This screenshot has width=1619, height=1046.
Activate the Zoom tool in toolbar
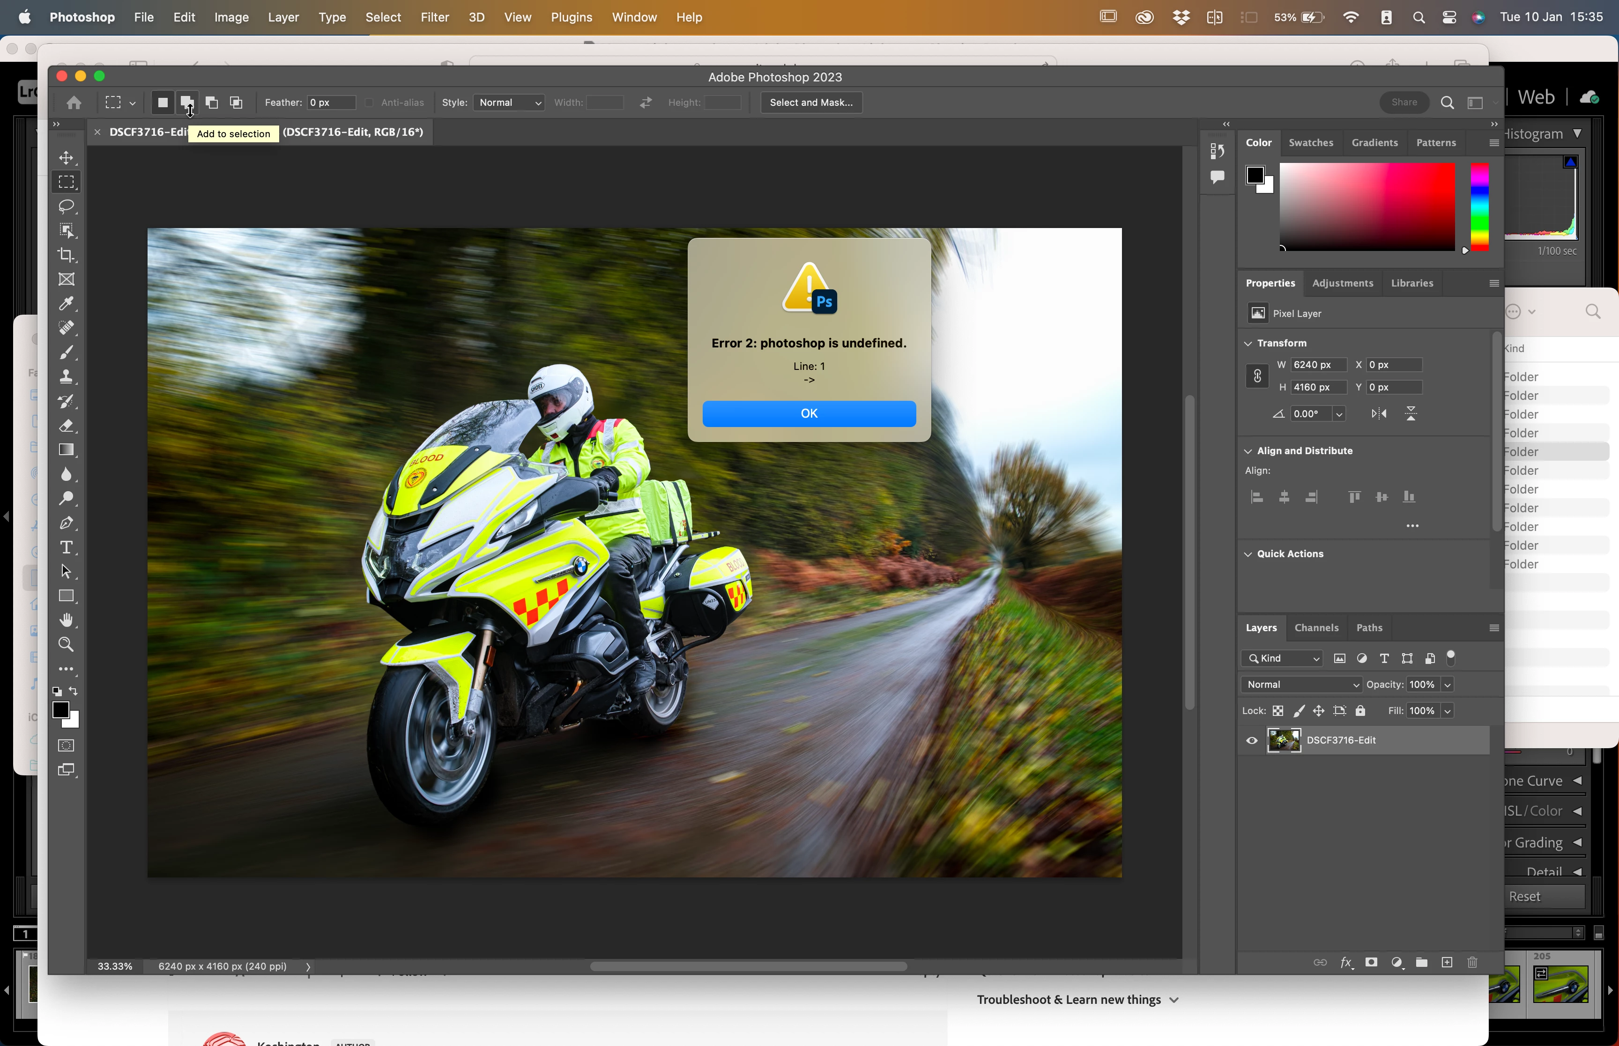(x=66, y=645)
